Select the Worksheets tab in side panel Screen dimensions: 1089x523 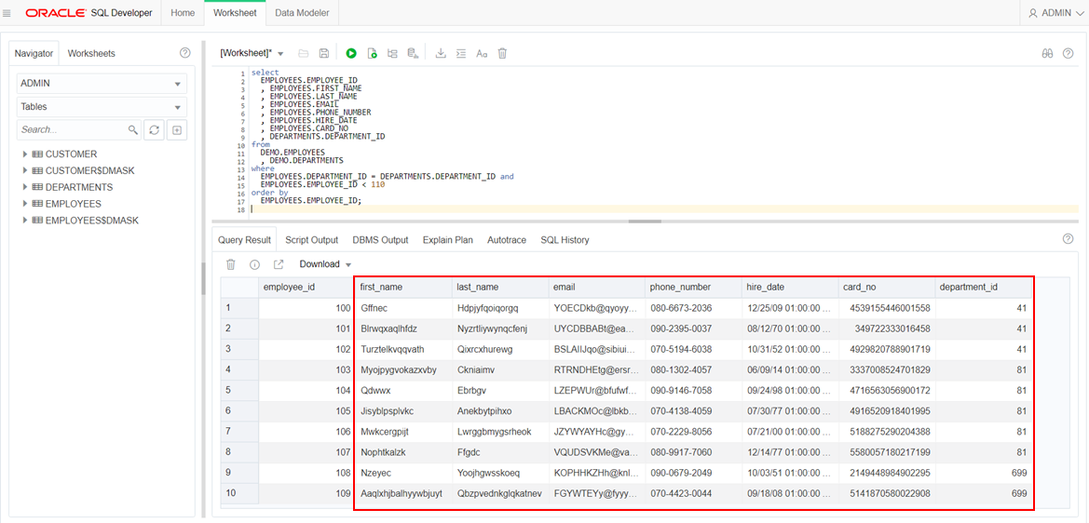[x=91, y=53]
